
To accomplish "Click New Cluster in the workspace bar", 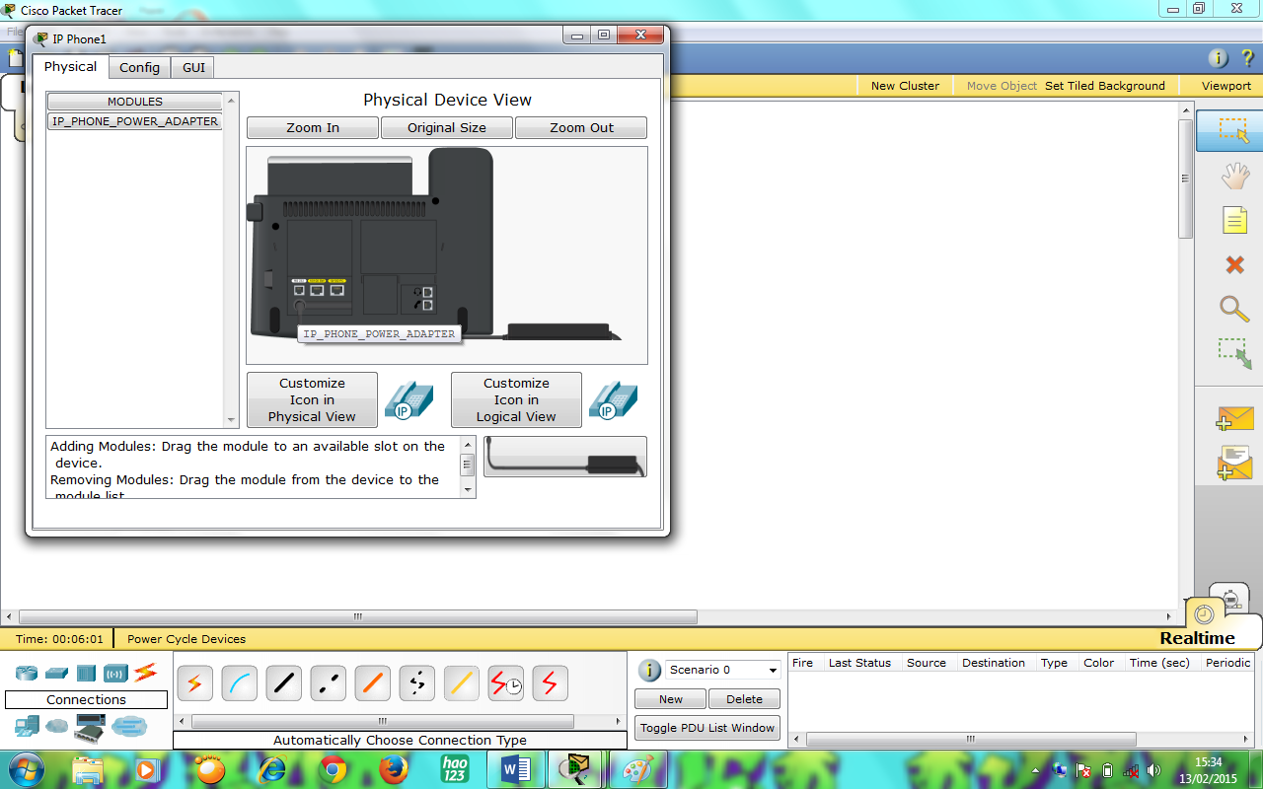I will coord(905,86).
